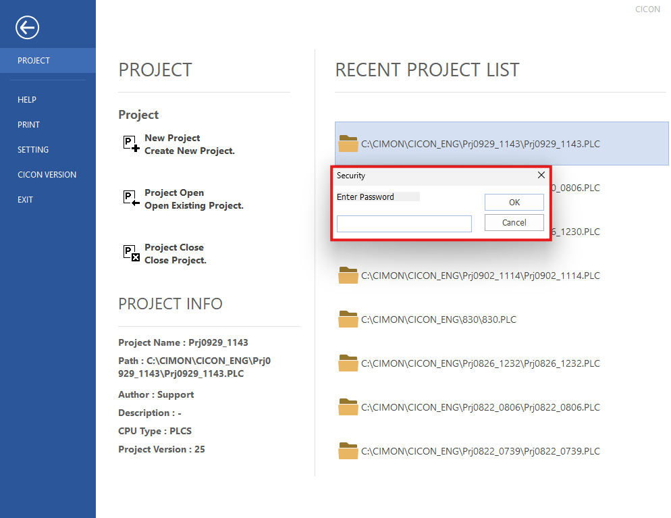Go to SETTING in sidebar
671x518 pixels.
(x=33, y=150)
